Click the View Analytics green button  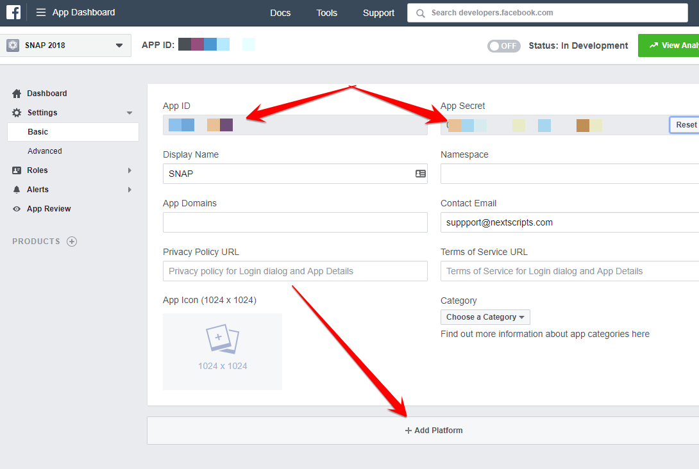pyautogui.click(x=669, y=45)
